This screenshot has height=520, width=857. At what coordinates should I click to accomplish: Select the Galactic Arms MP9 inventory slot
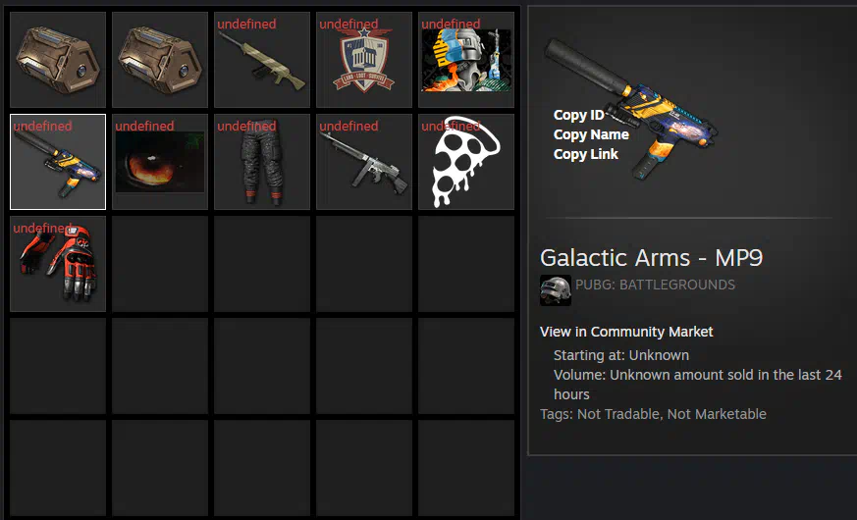click(x=58, y=162)
